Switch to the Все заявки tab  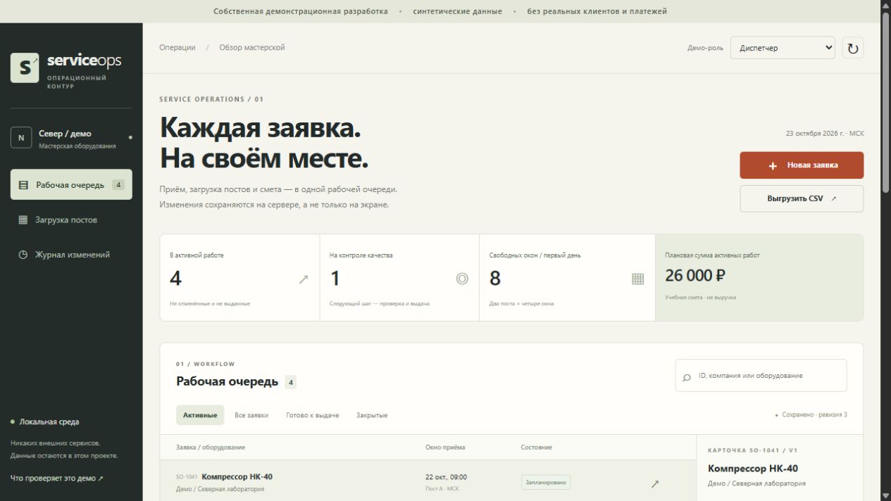(x=251, y=415)
